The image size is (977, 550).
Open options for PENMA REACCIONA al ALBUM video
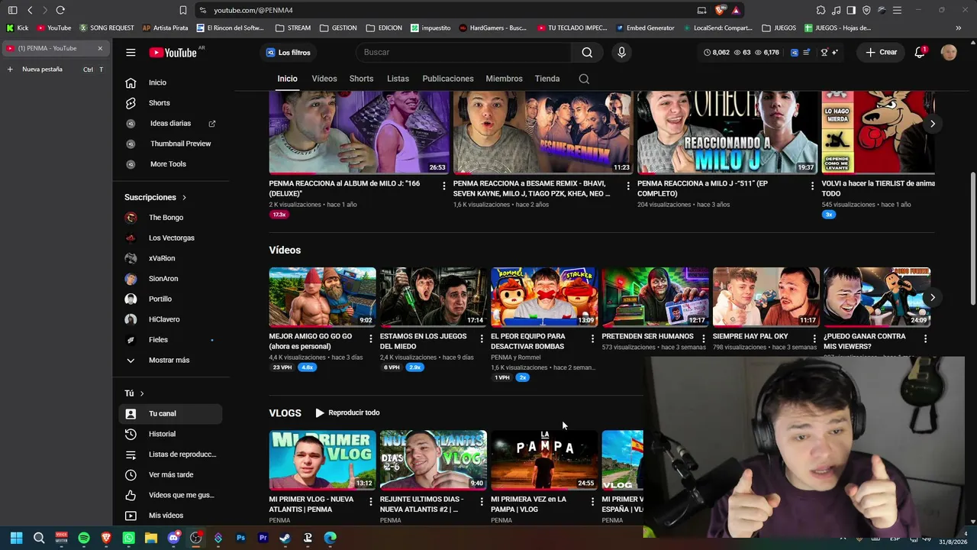443,186
